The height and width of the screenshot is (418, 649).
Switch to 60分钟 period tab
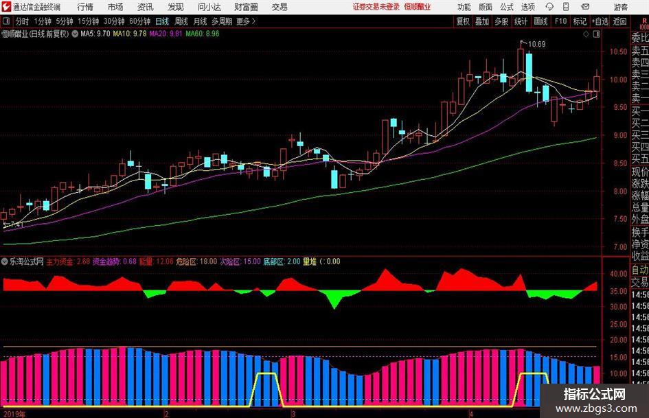[139, 21]
